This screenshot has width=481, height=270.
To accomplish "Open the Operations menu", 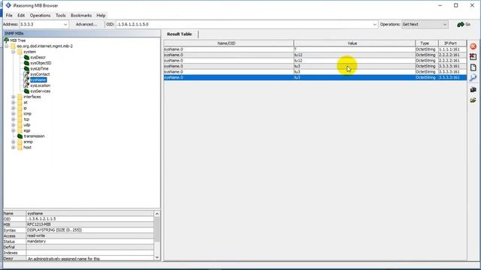I will (x=40, y=15).
